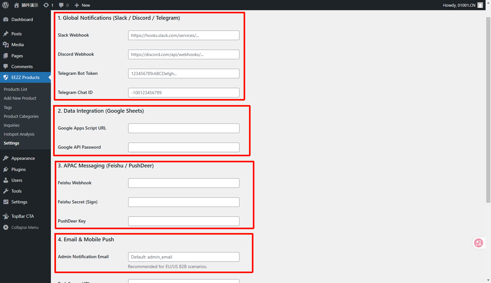Click the pink translate floating icon

coord(478,243)
